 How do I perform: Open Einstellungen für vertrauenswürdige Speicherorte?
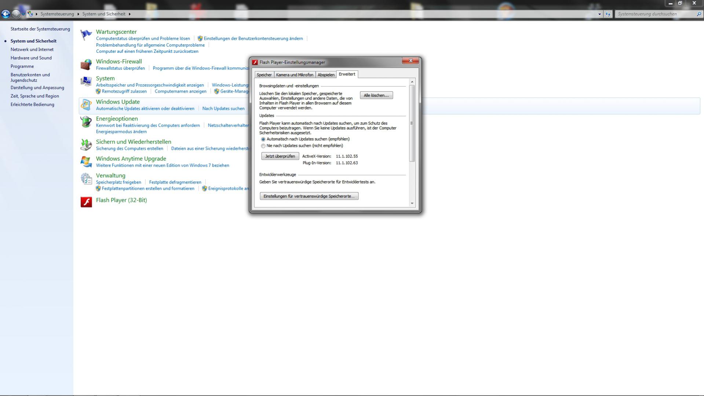click(x=309, y=196)
